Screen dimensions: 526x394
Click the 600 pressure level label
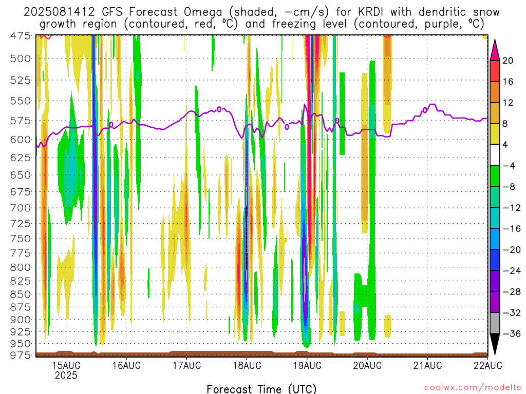[21, 140]
